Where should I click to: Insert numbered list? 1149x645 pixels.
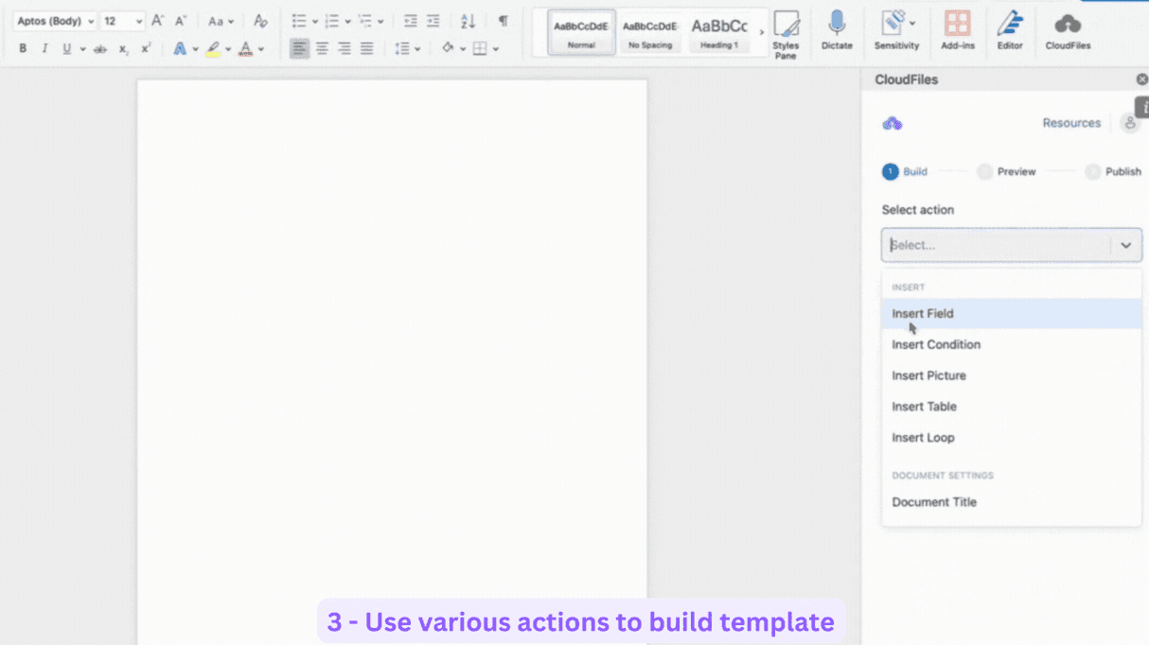click(332, 21)
